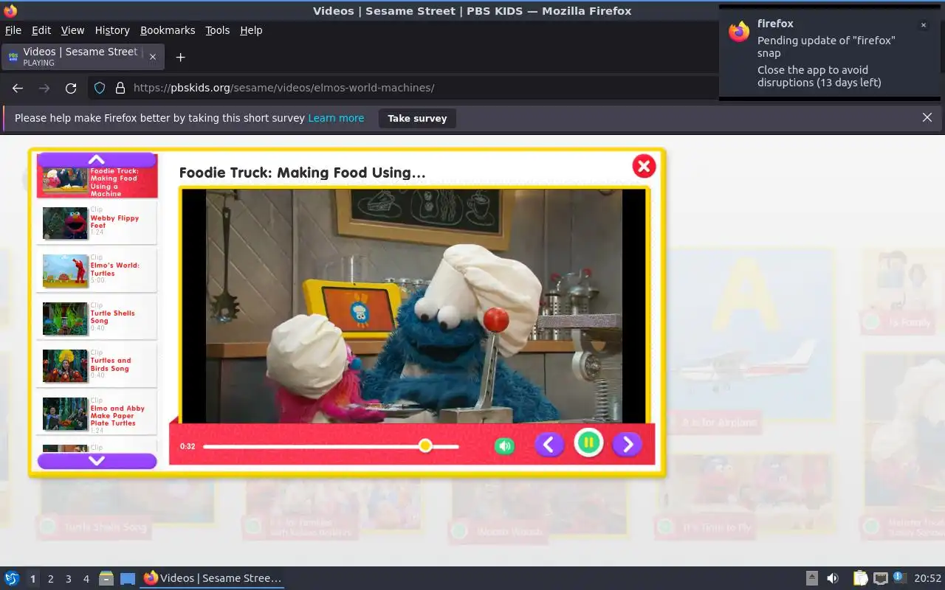Switch to workspace 4
Viewport: 945px width, 590px height.
[86, 579]
